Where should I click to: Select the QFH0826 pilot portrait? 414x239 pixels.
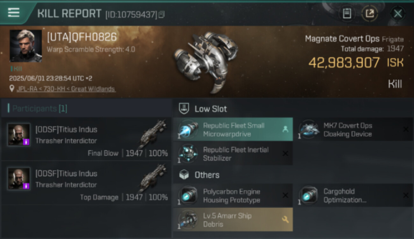coord(26,46)
